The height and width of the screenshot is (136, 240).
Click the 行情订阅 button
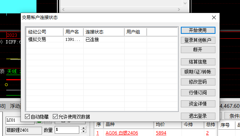click(198, 93)
